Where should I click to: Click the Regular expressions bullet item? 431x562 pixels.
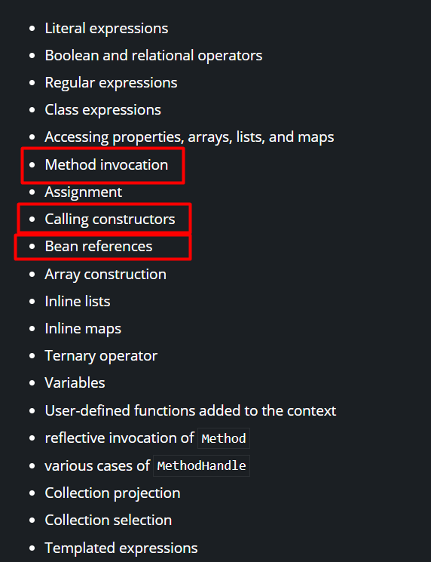point(111,83)
